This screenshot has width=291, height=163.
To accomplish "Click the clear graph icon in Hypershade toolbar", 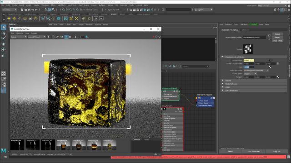I will 170,66.
